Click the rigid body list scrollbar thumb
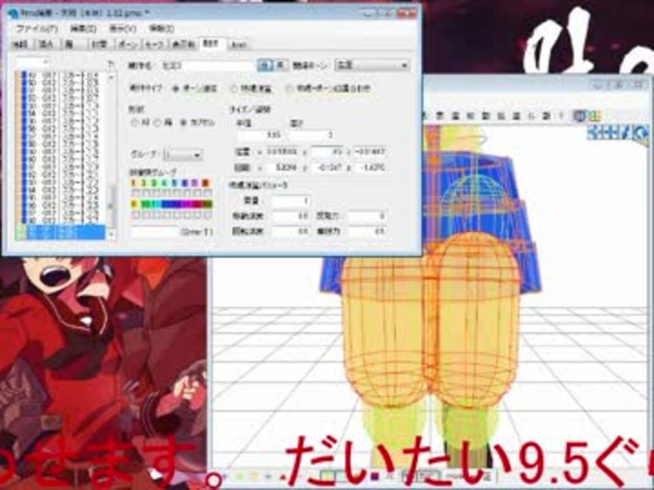The image size is (654, 490). tap(111, 205)
